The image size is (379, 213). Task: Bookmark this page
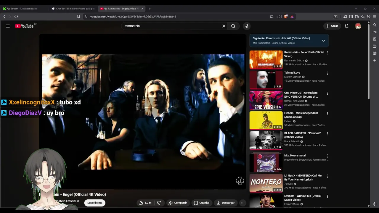(x=78, y=17)
